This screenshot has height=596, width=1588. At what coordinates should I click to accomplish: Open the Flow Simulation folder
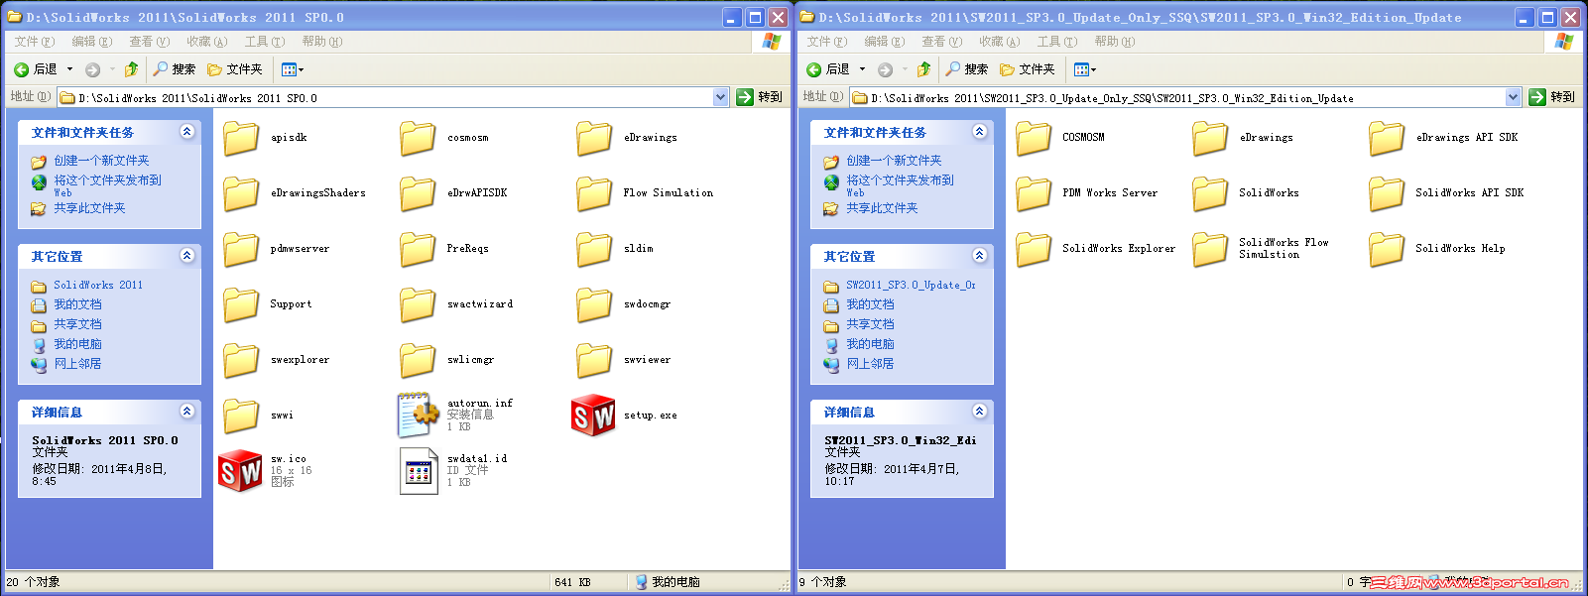(594, 193)
